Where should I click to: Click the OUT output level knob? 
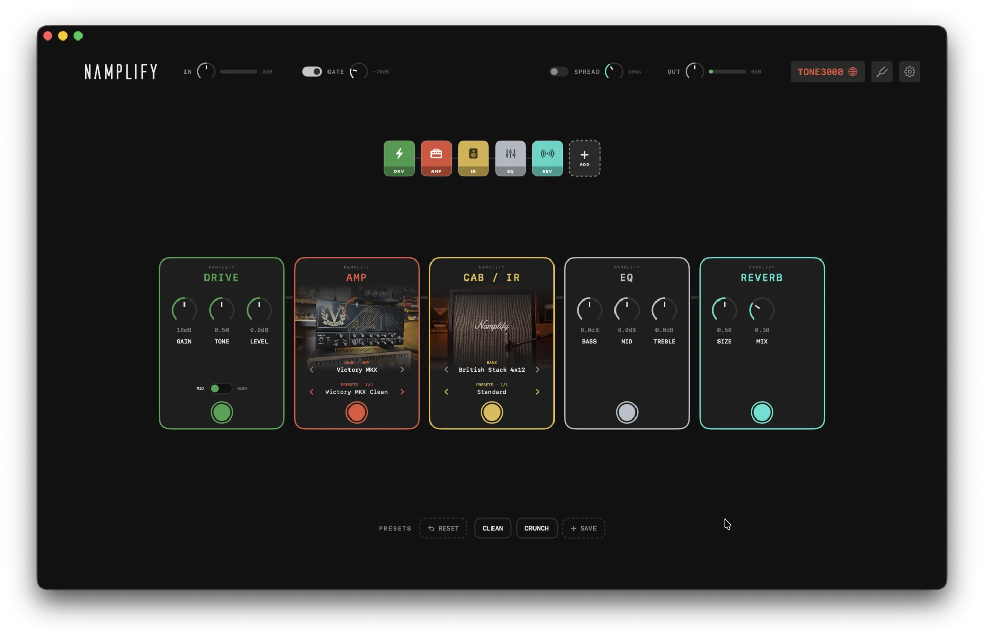click(x=694, y=72)
